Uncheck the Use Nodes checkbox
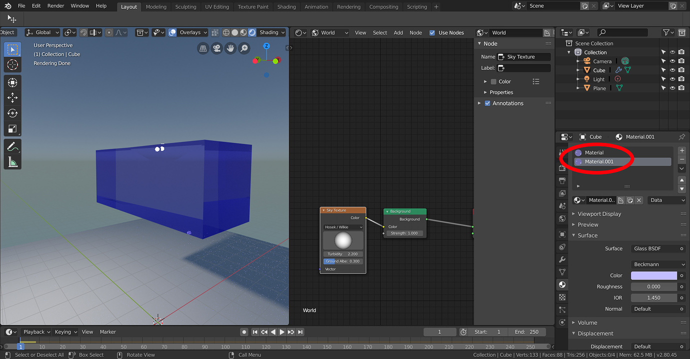This screenshot has height=359, width=690. click(x=432, y=32)
